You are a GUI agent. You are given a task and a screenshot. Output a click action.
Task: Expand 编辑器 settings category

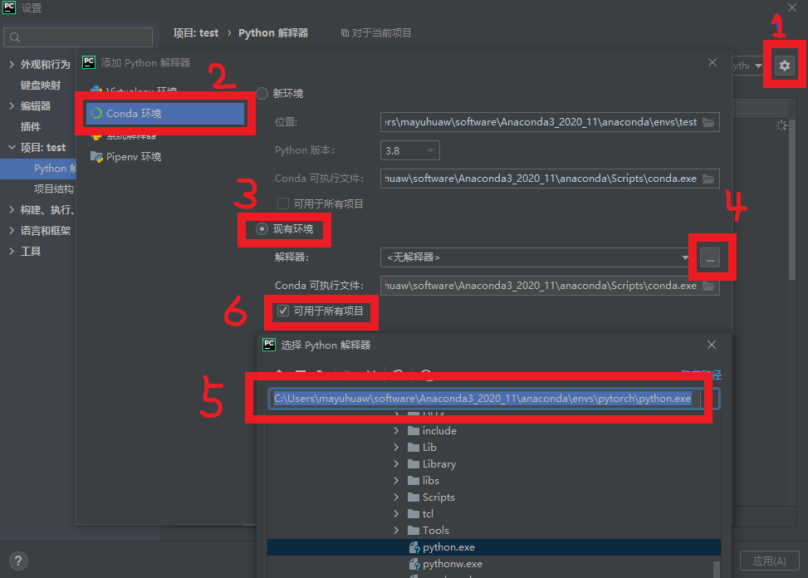click(12, 105)
